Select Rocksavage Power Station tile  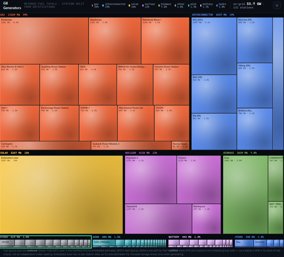pyautogui.click(x=59, y=123)
